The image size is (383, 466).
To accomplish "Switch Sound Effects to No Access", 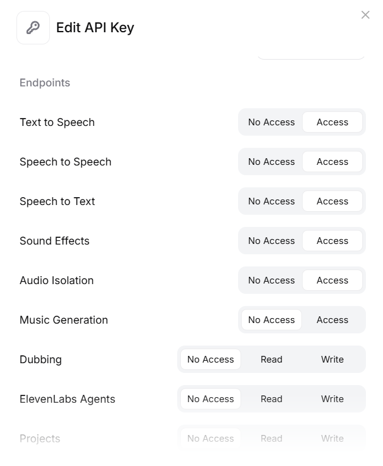I will pos(271,241).
